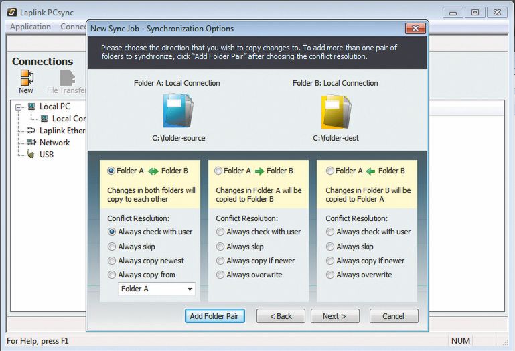Close the New Sync Job dialog
The width and height of the screenshot is (515, 351).
[415, 29]
